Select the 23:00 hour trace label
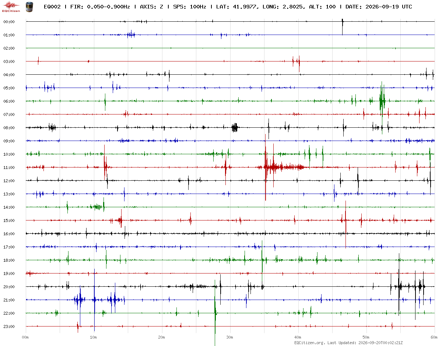 pos(9,326)
